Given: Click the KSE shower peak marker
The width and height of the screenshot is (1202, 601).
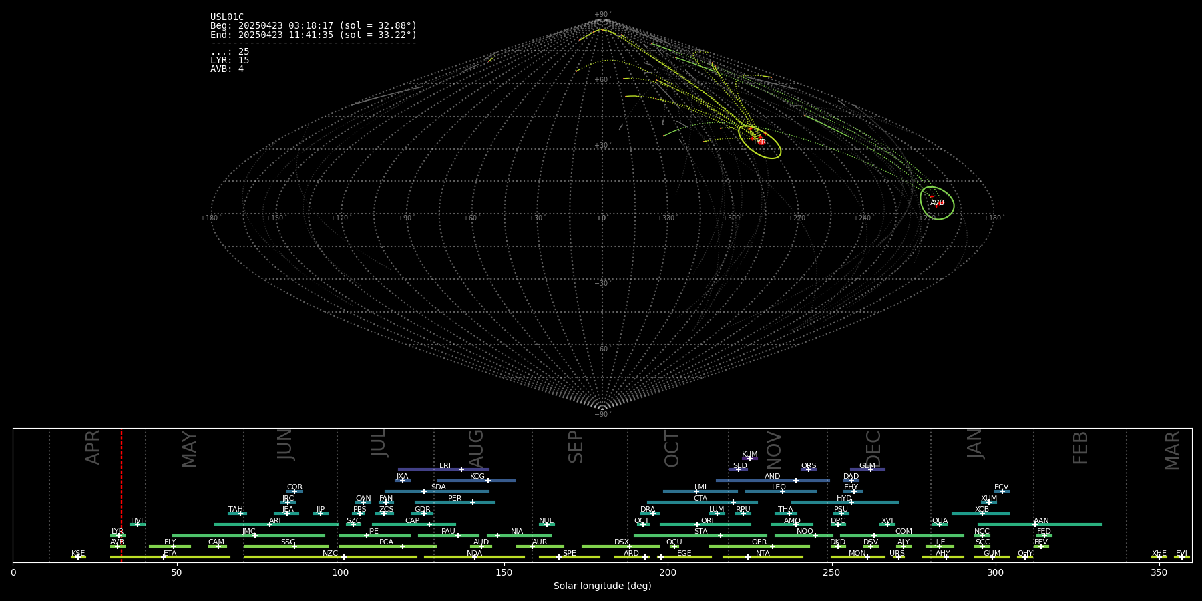Looking at the screenshot, I should (x=78, y=557).
